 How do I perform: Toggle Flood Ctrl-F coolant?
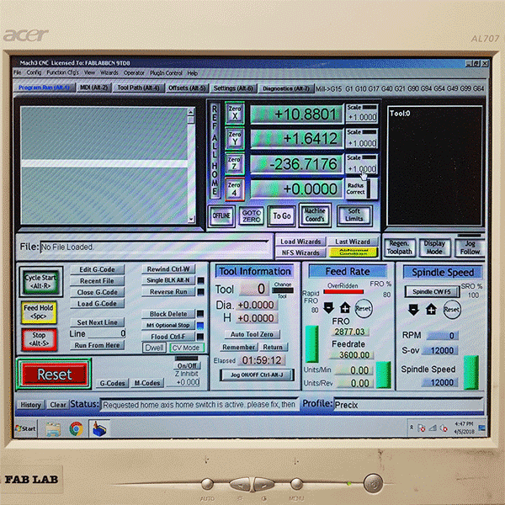(x=168, y=337)
